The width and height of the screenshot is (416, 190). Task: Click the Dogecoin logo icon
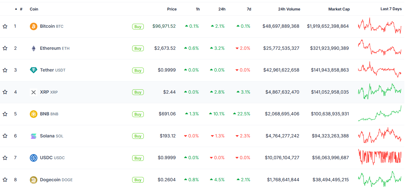coord(33,180)
